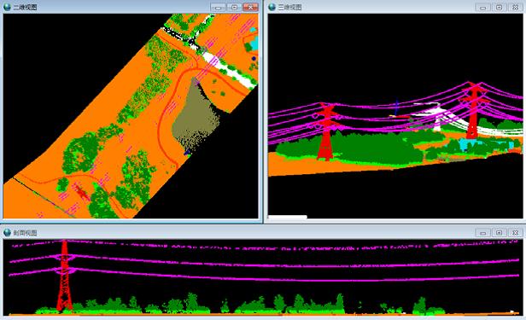Minimize the 二维视图 window

(218, 7)
